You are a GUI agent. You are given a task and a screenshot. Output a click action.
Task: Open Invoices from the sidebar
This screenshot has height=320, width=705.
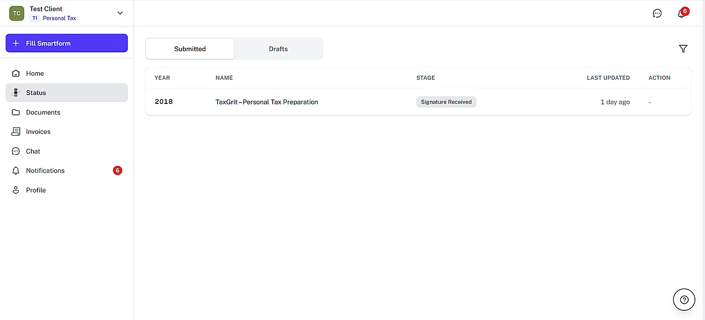tap(67, 132)
